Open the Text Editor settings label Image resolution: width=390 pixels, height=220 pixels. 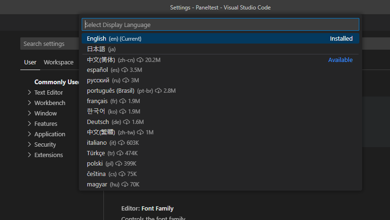pyautogui.click(x=49, y=92)
